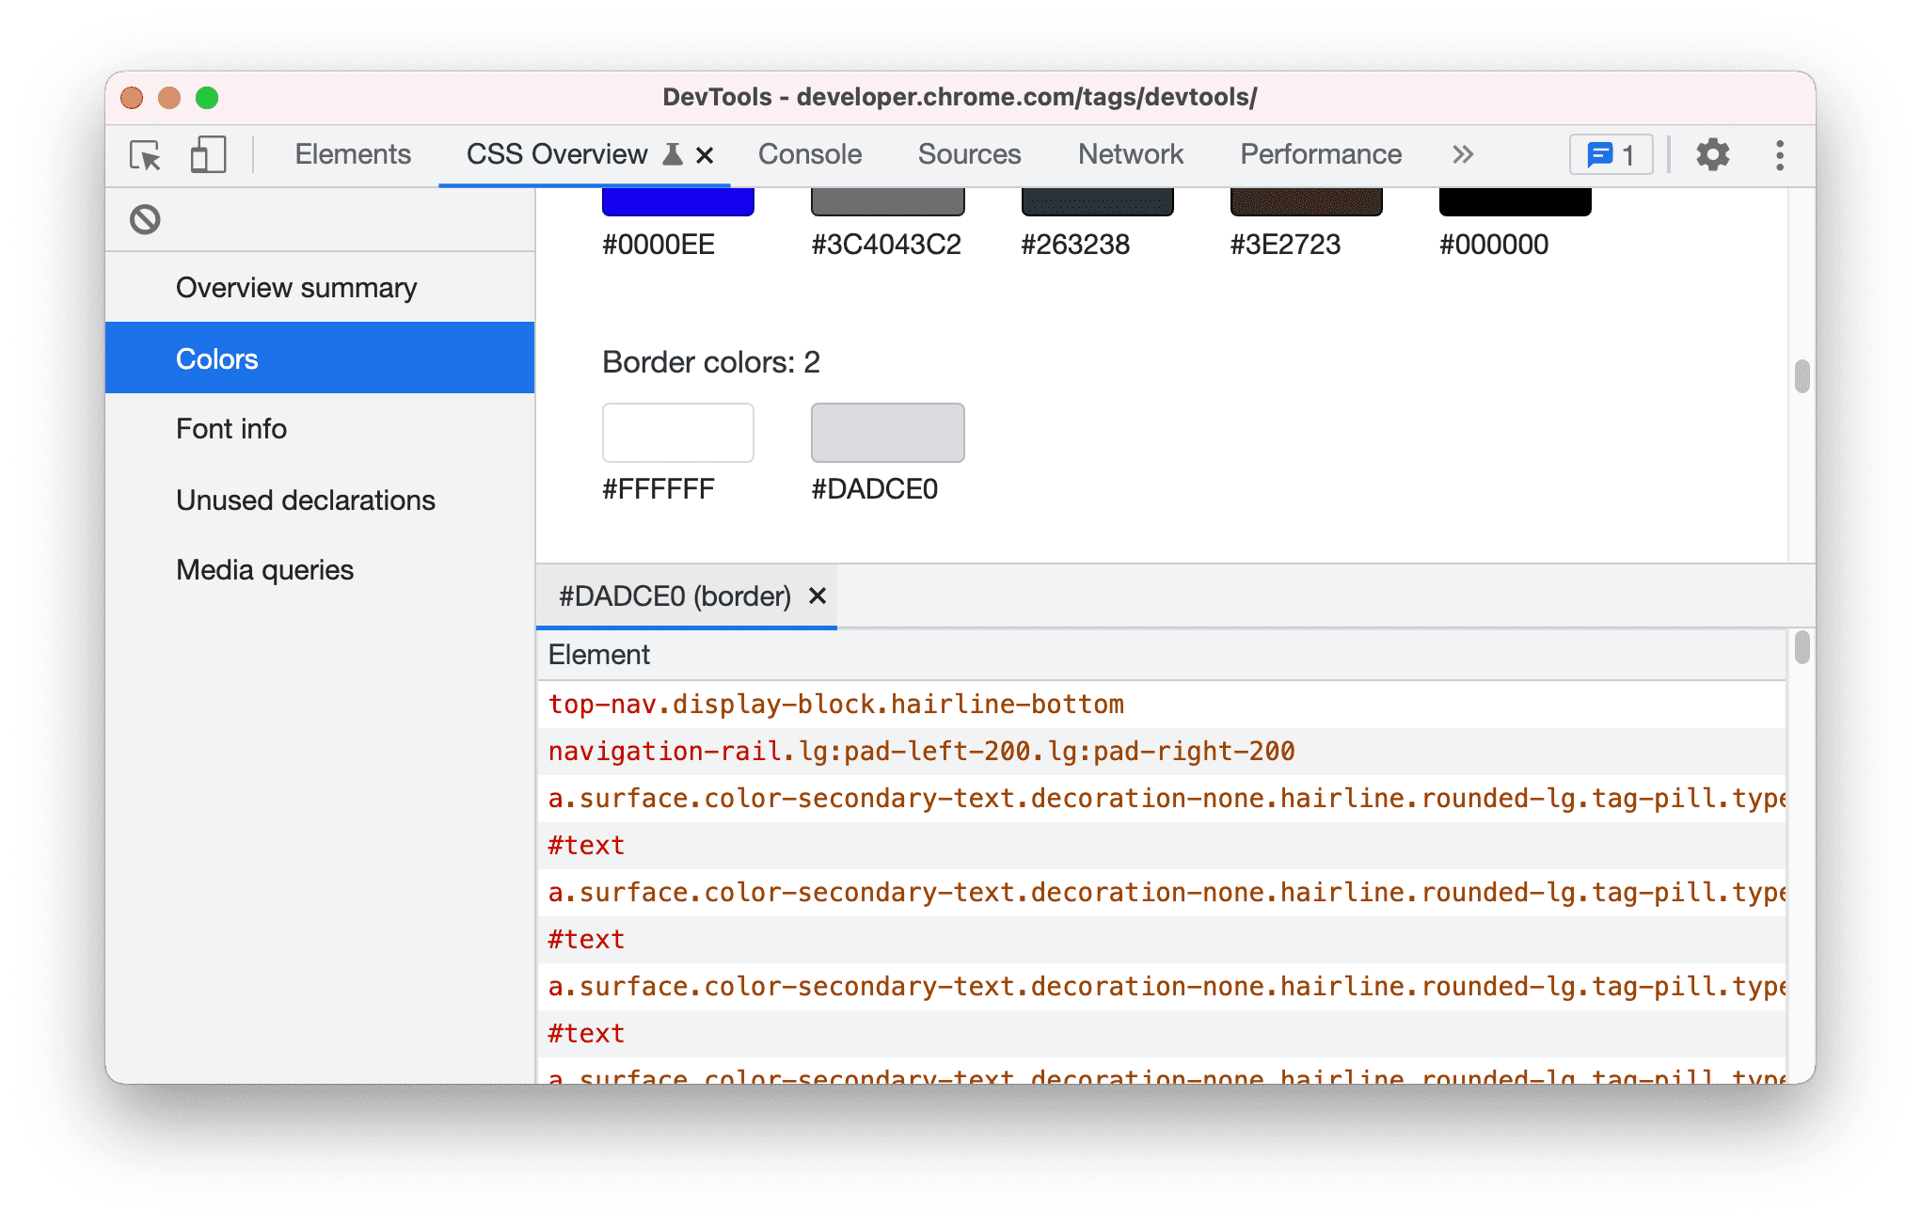
Task: Select the #FFFFFF border color swatch
Action: (x=677, y=433)
